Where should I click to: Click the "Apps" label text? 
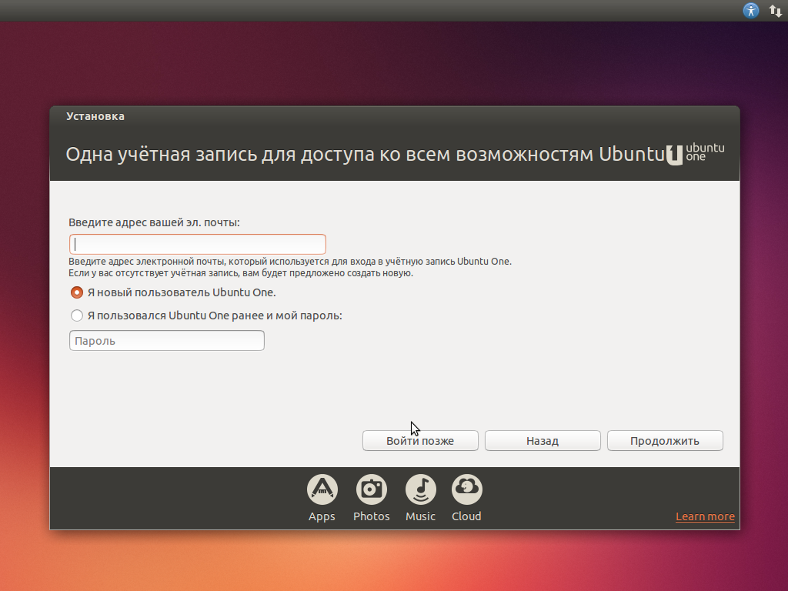(x=322, y=516)
